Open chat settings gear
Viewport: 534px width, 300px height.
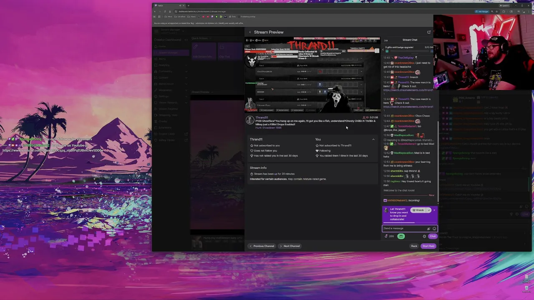click(424, 236)
